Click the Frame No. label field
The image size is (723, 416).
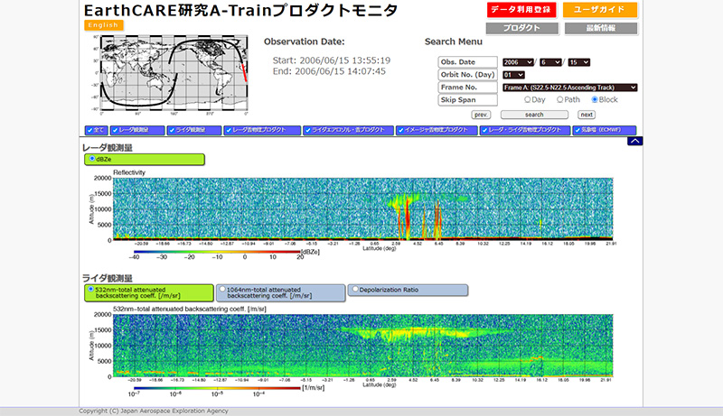pos(467,88)
